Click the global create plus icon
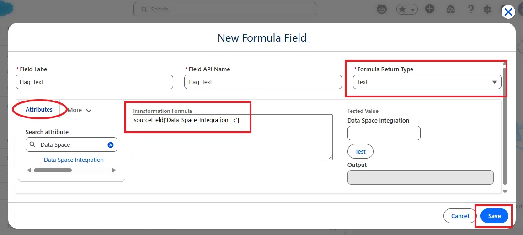This screenshot has height=235, width=523. [x=430, y=9]
